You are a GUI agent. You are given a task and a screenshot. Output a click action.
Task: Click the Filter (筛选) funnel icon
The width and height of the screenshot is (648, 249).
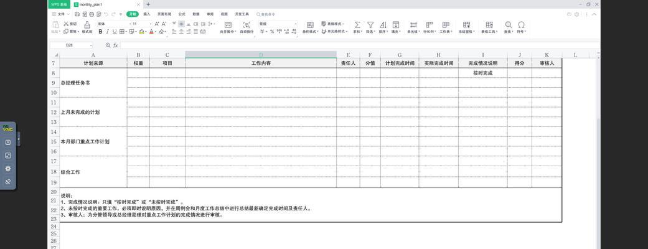371,25
